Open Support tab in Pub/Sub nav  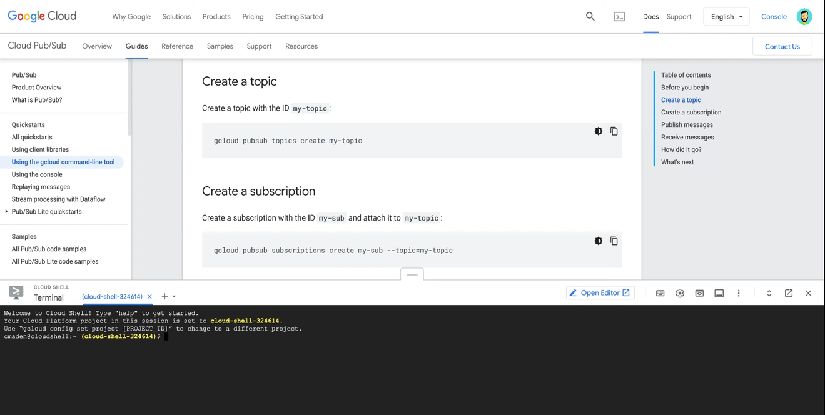[259, 46]
